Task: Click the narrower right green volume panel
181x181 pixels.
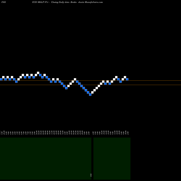Action: coord(112,159)
